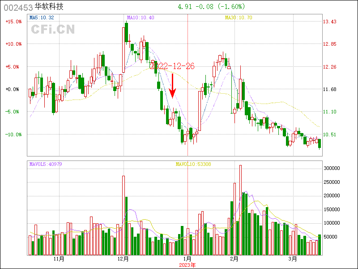
Task: Click the stock name 华软科技
Action: [49, 7]
